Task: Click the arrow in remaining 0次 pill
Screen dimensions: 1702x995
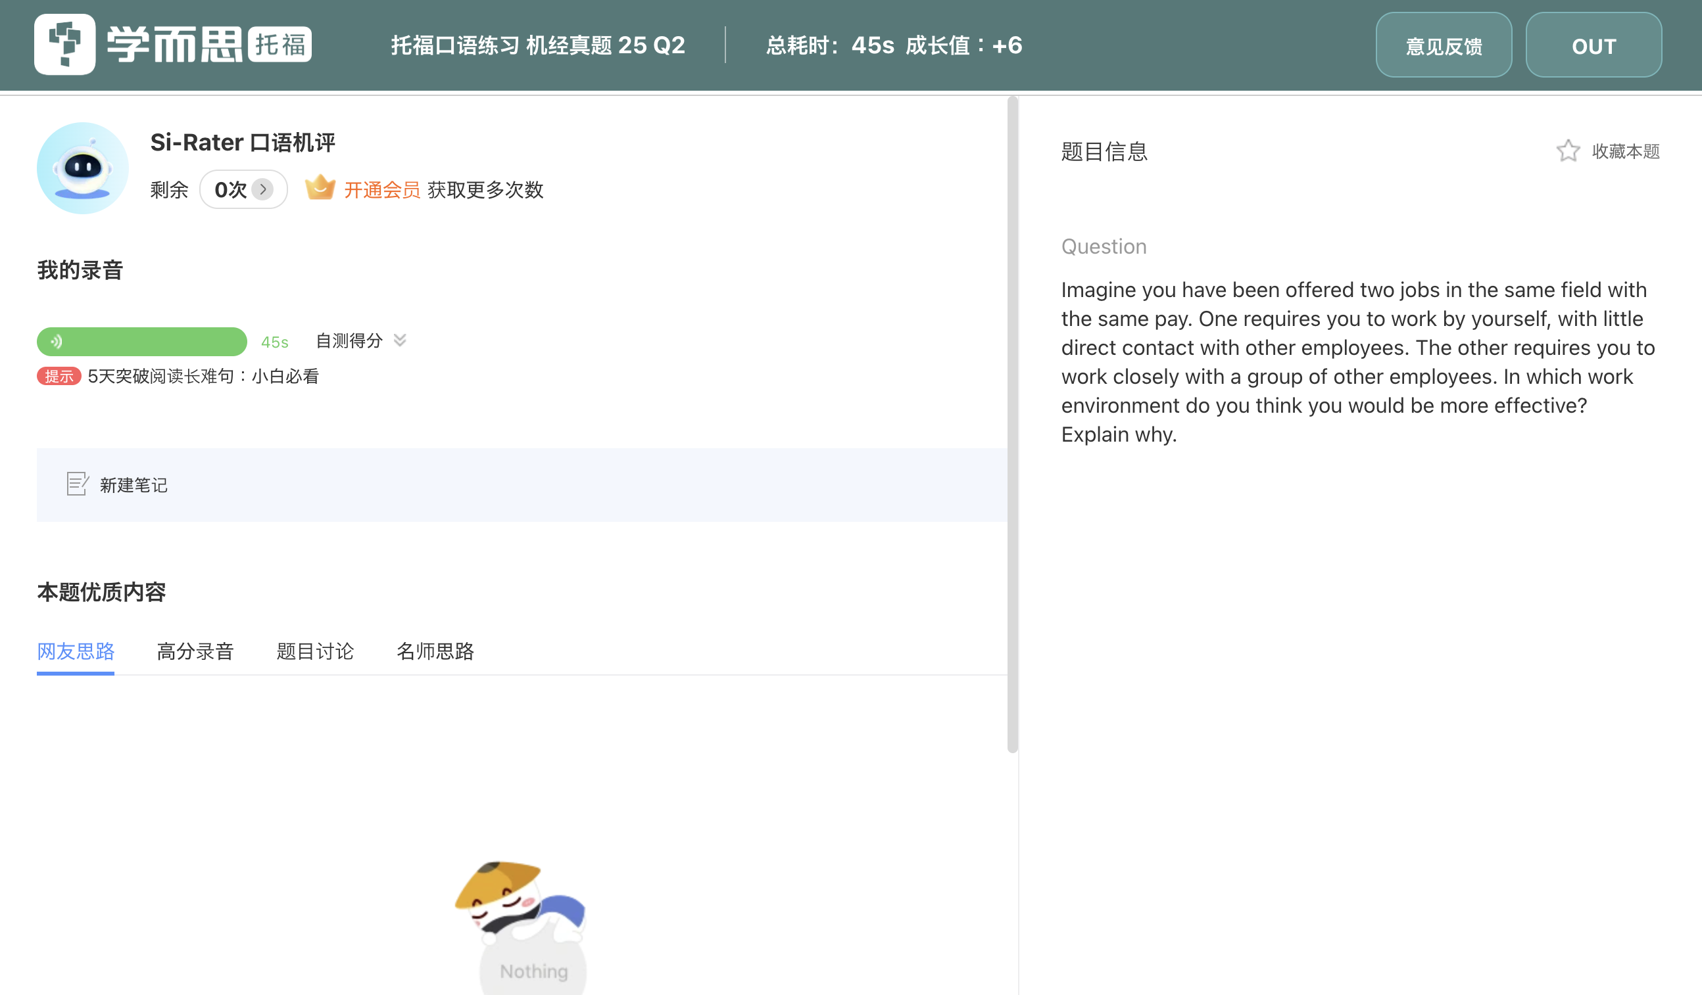Action: pyautogui.click(x=262, y=189)
